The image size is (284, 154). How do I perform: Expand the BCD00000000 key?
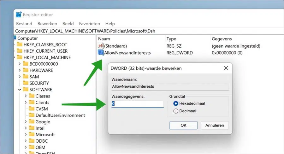point(20,64)
